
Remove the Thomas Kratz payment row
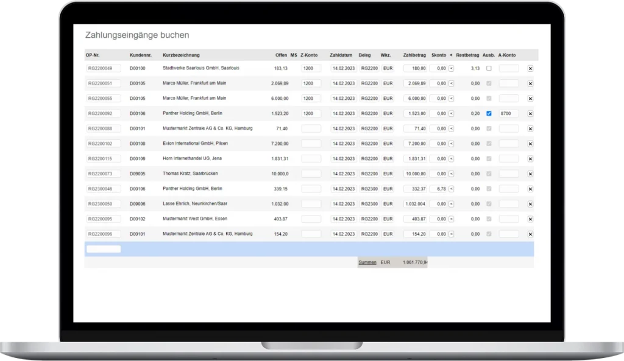click(x=530, y=174)
